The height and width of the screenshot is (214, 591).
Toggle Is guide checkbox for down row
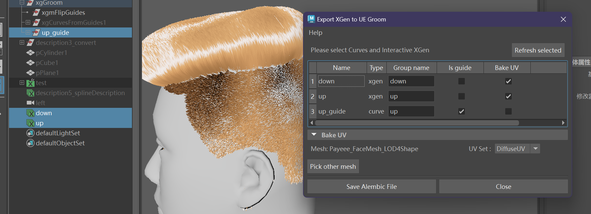pos(461,81)
